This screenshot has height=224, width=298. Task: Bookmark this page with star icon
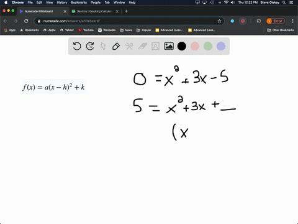coord(219,21)
